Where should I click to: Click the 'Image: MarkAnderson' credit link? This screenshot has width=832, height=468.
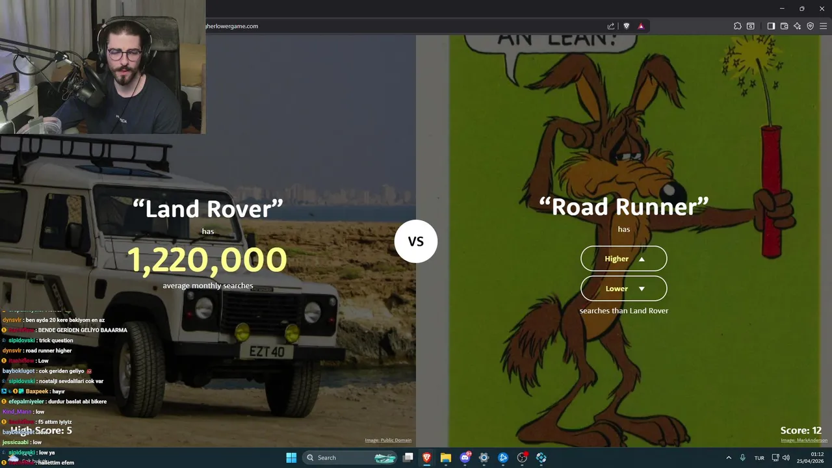pos(804,440)
